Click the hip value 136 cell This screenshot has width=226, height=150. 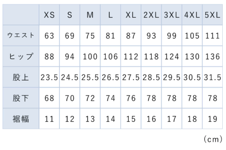pyautogui.click(x=212, y=57)
